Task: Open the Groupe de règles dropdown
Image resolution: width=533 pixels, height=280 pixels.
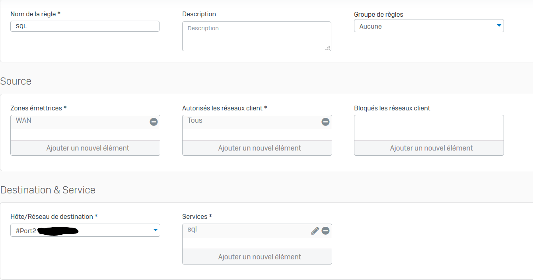Action: point(499,26)
